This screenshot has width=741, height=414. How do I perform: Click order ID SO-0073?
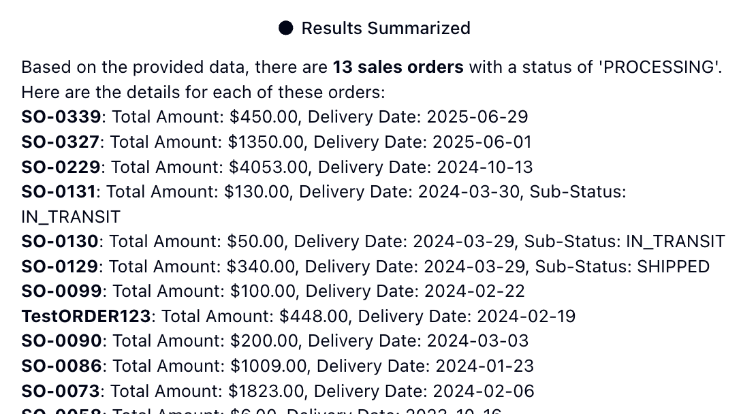[x=61, y=391]
